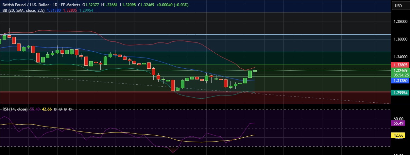The height and width of the screenshot is (155, 410).
Task: Click the yellow RSI MA value 42.66 in legend
Action: click(47, 109)
